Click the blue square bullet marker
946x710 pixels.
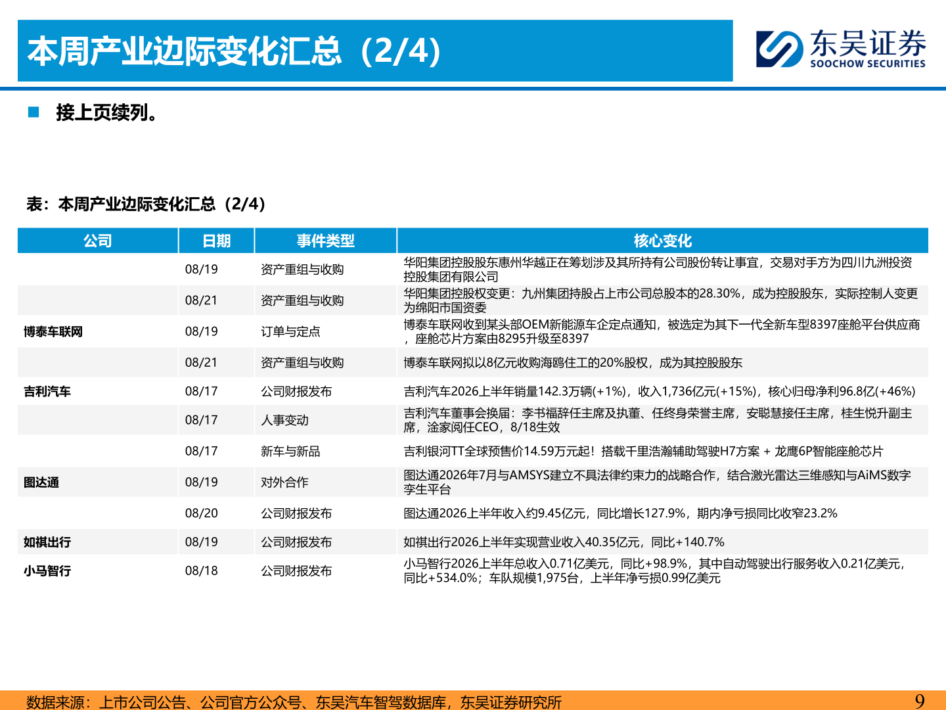(34, 112)
